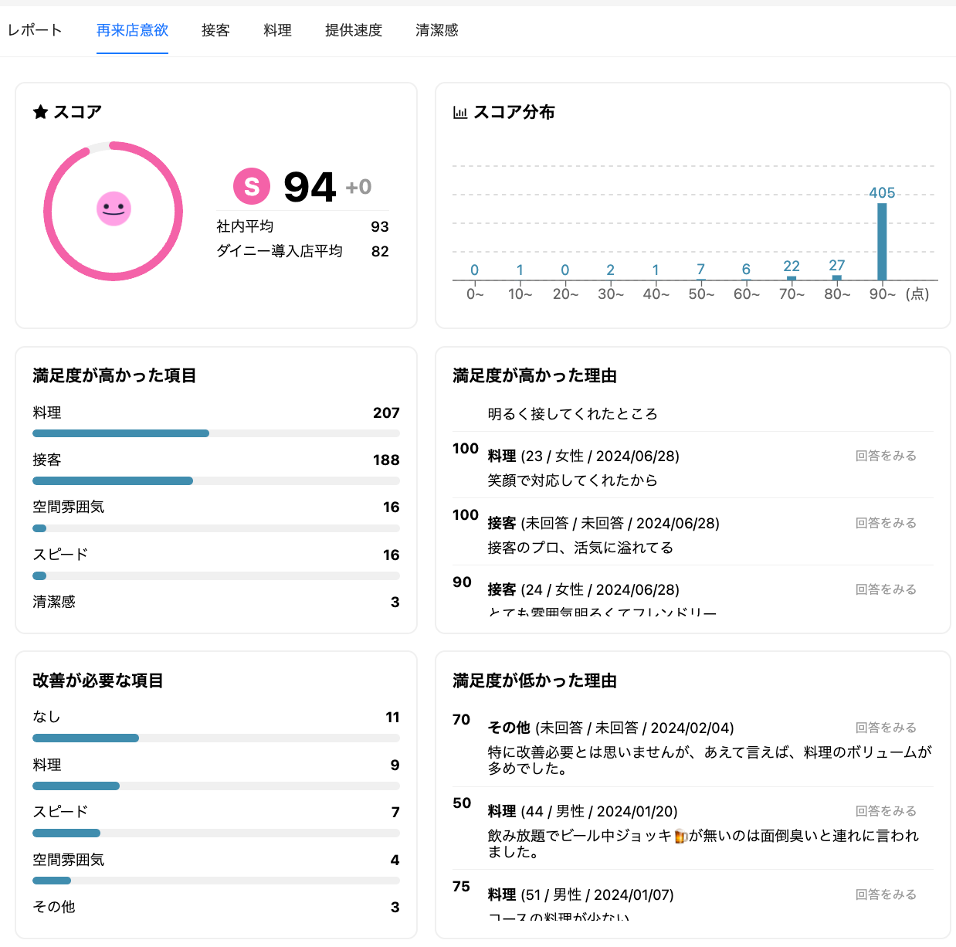Click the なし 11 improvement progress bar

coord(216,738)
